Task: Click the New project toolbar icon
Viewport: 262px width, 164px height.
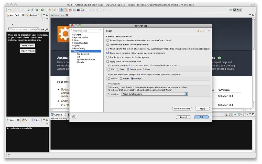Action: (x=9, y=10)
